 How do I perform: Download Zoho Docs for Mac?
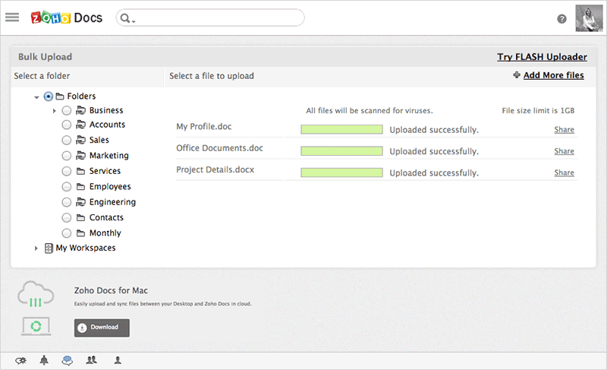pos(102,327)
